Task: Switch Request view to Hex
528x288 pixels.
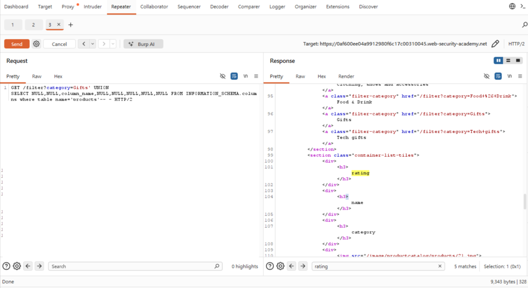Action: tap(58, 76)
